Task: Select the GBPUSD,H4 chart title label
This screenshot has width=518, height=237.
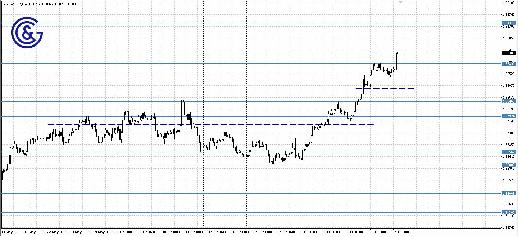Action: [16, 4]
